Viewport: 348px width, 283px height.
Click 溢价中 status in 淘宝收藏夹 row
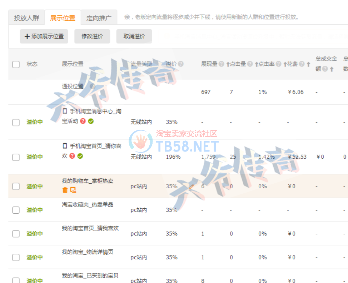[35, 210]
